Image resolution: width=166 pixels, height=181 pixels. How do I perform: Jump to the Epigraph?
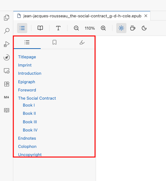pyautogui.click(x=27, y=82)
